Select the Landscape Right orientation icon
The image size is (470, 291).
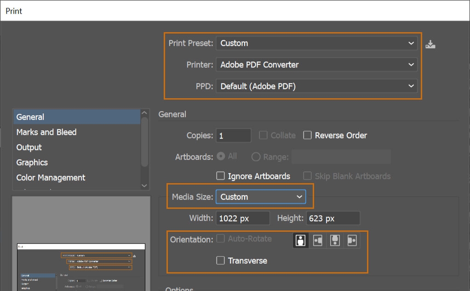point(352,239)
